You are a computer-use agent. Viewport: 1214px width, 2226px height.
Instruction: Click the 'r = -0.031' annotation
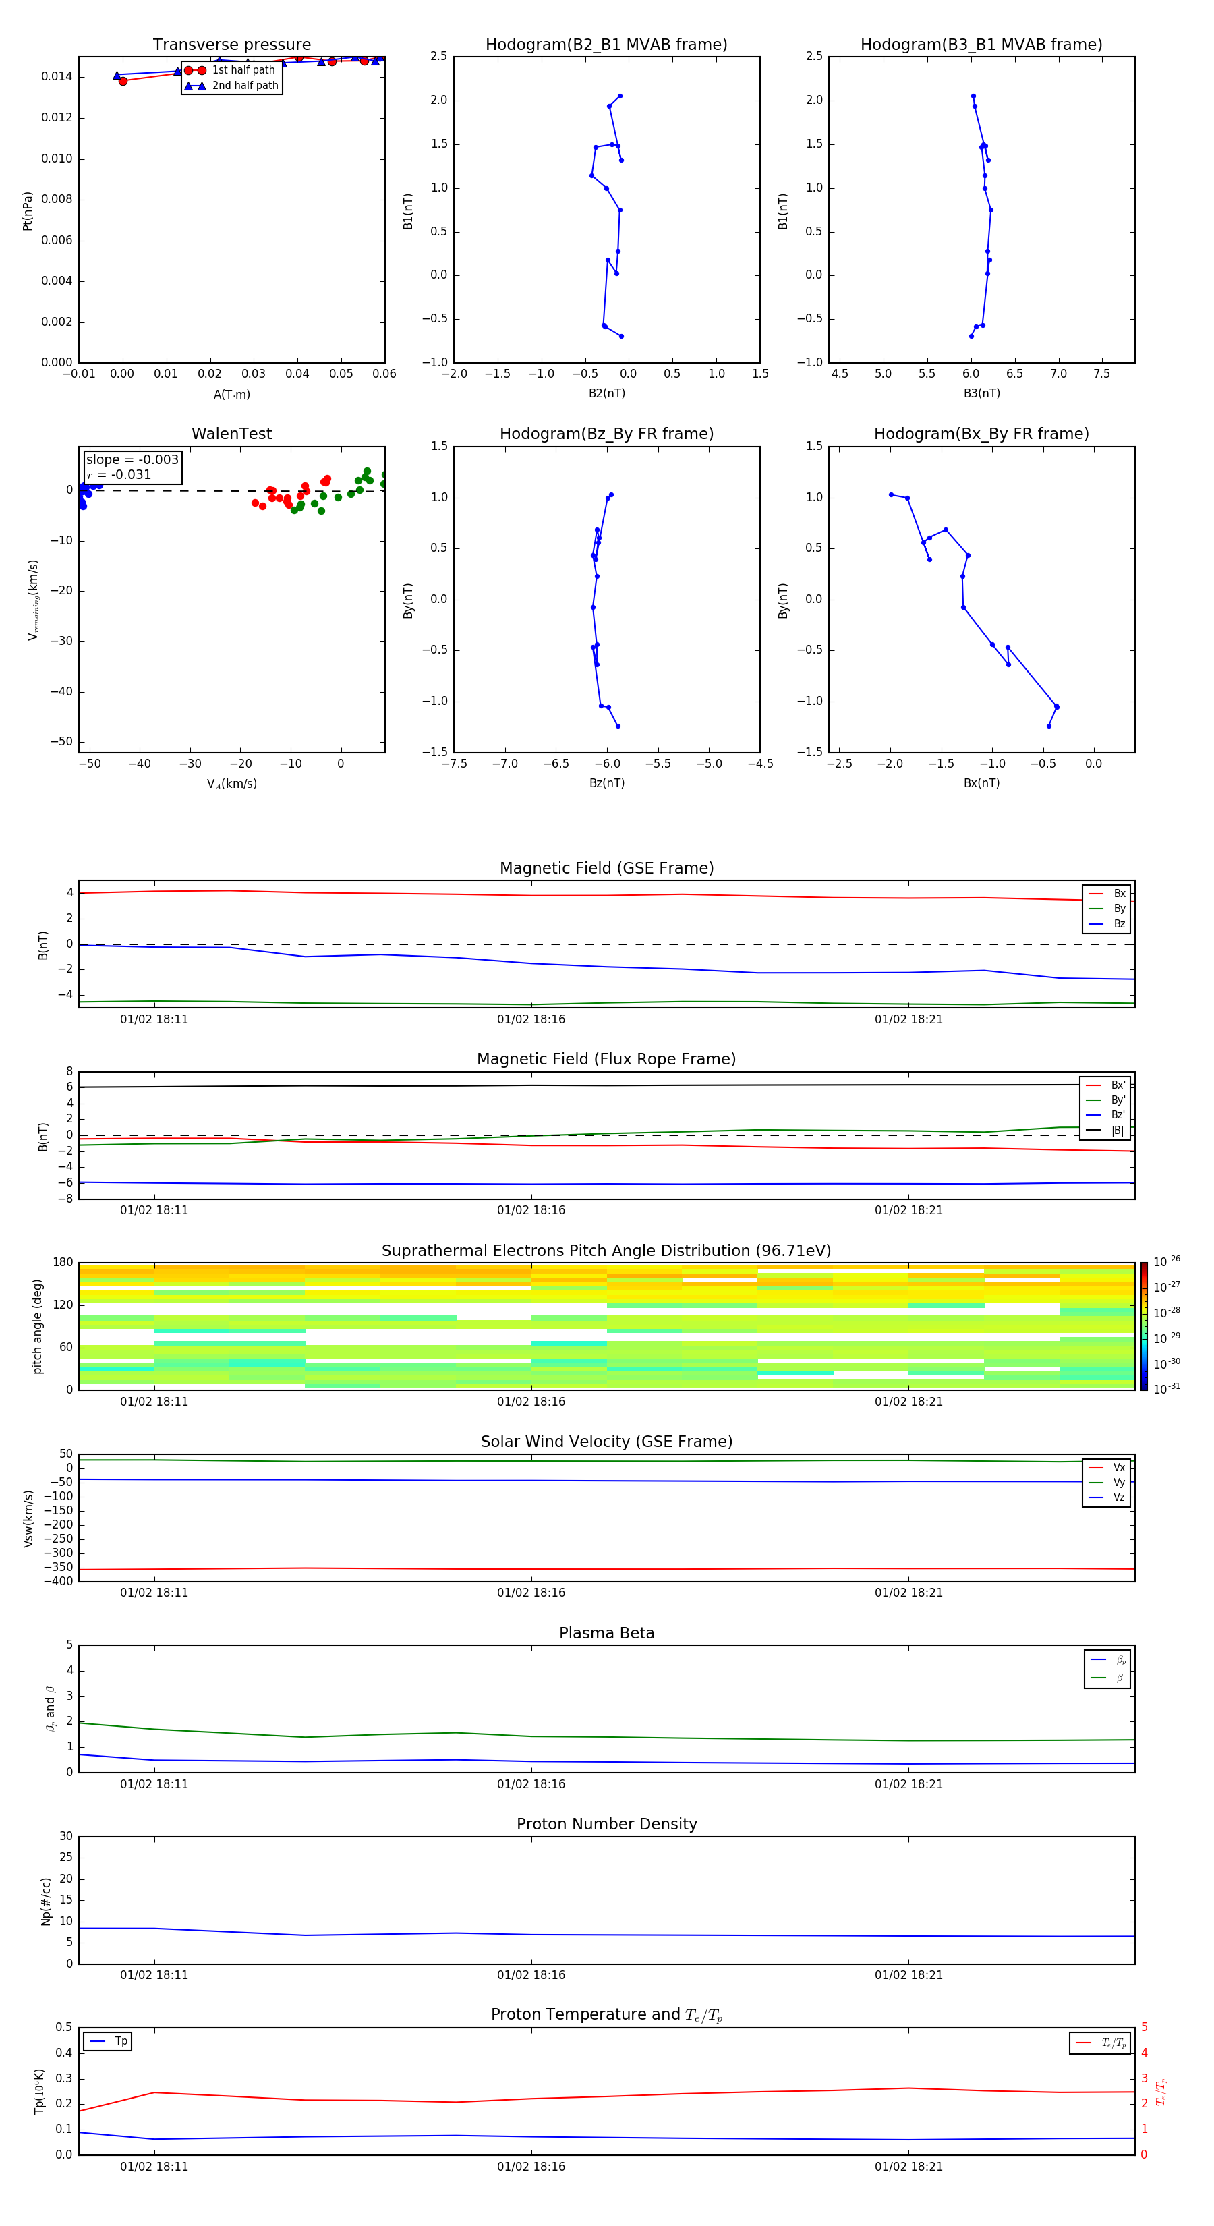tap(119, 474)
